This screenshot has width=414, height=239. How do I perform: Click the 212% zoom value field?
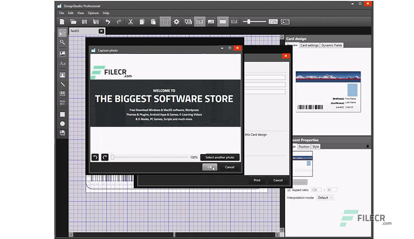(x=273, y=22)
